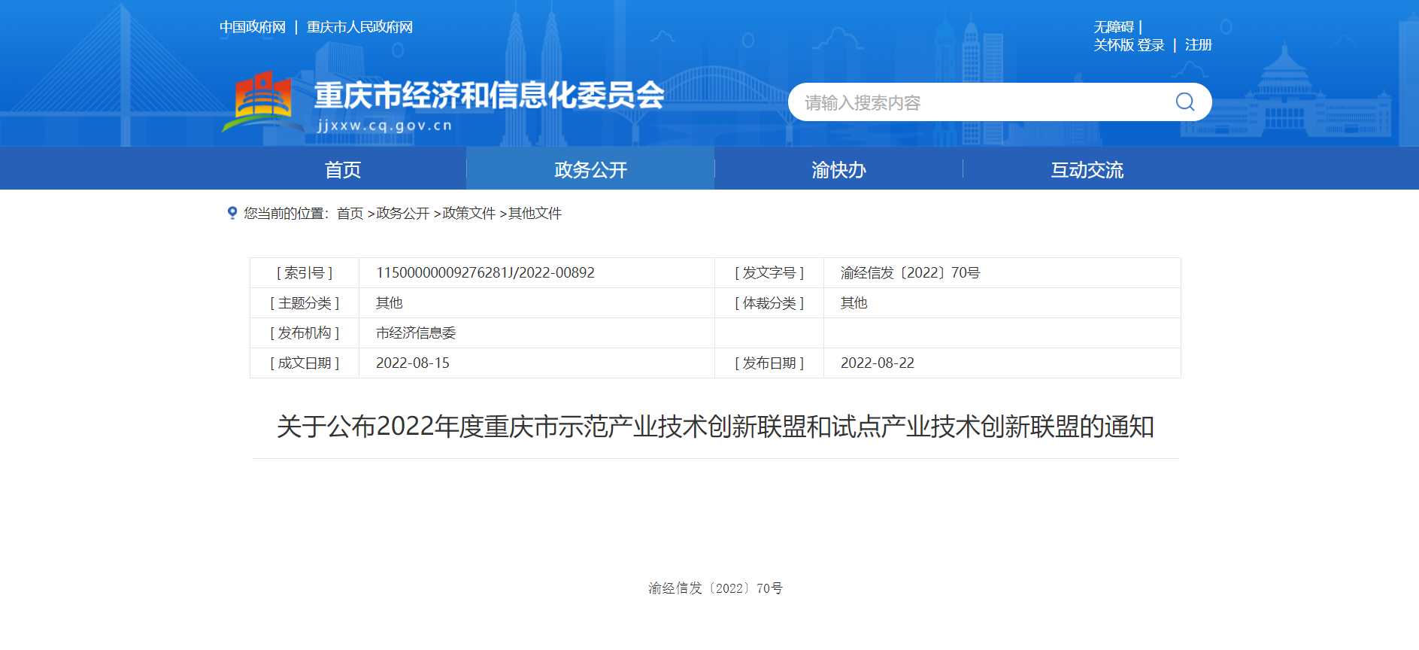Switch to 关怀版 care version
The image size is (1419, 650).
tap(1113, 45)
